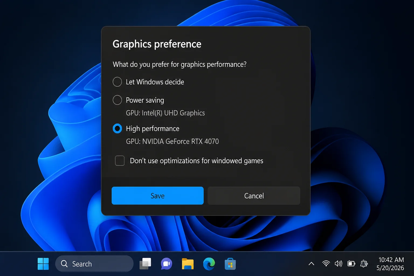
Task: Launch File Explorer from the taskbar
Action: click(188, 264)
